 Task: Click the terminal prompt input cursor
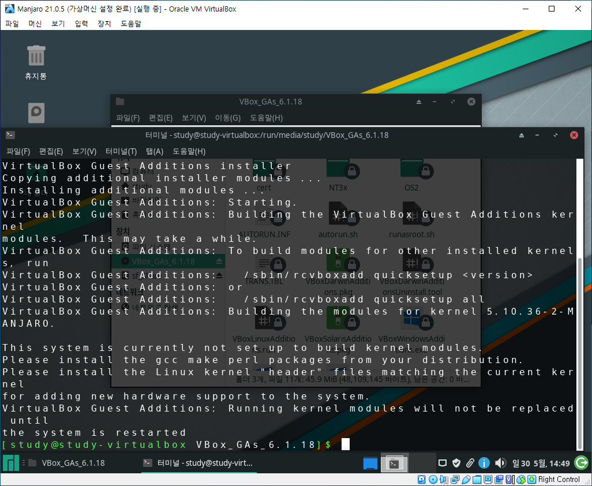[346, 444]
